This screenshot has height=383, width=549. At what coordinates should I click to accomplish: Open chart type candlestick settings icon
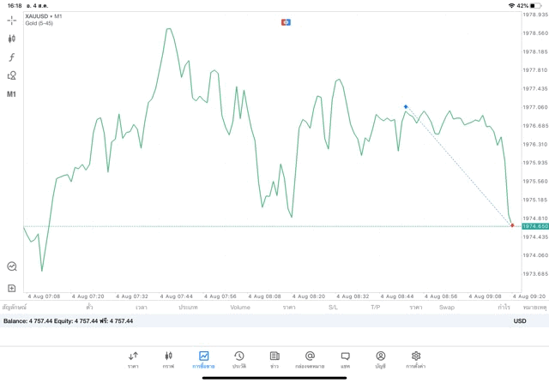click(12, 39)
